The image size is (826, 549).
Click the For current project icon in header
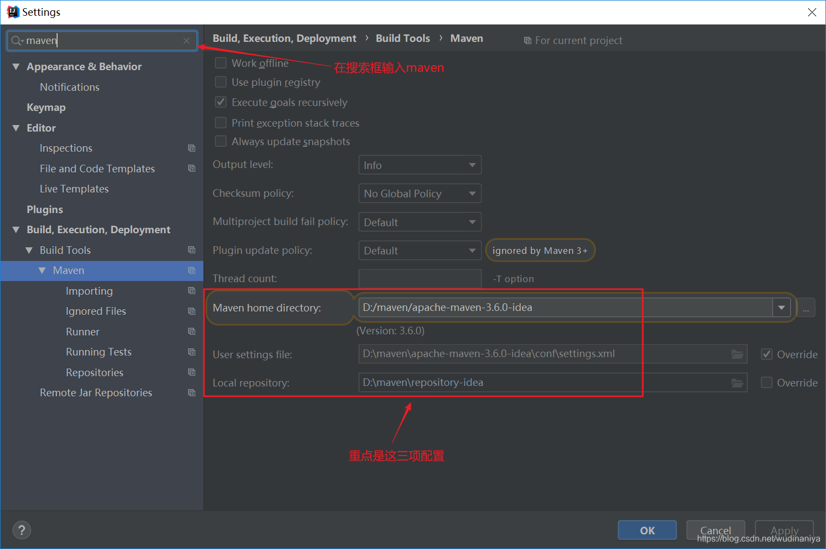pyautogui.click(x=527, y=41)
